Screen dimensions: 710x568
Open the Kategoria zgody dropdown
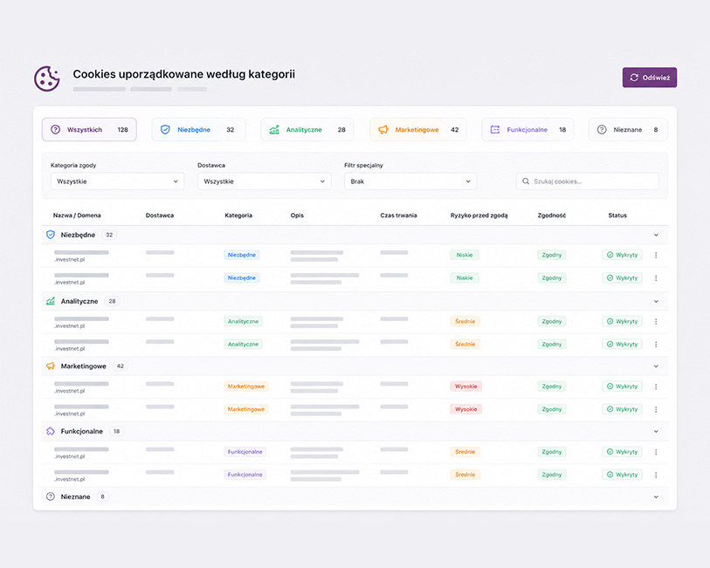pos(118,181)
